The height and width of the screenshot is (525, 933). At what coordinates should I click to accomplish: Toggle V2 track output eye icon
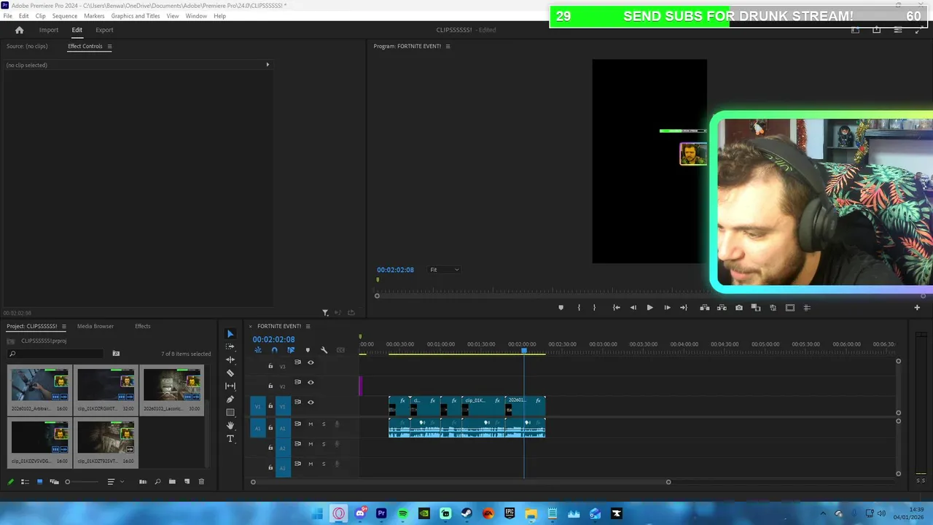tap(311, 382)
